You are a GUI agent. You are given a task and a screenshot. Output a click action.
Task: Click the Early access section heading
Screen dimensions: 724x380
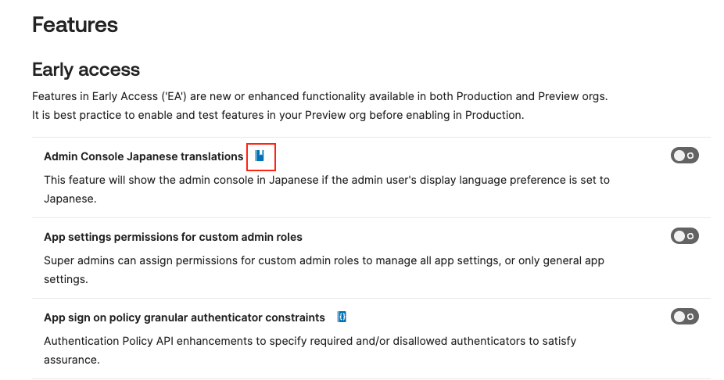point(86,70)
